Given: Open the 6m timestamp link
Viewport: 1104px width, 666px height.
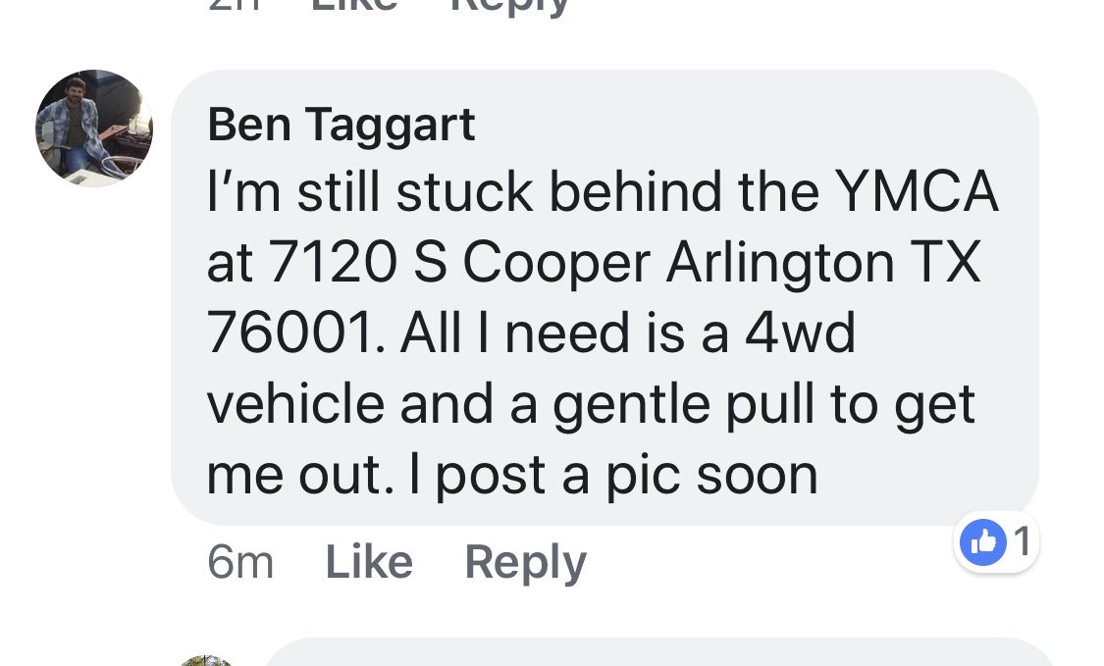Looking at the screenshot, I should (x=240, y=562).
